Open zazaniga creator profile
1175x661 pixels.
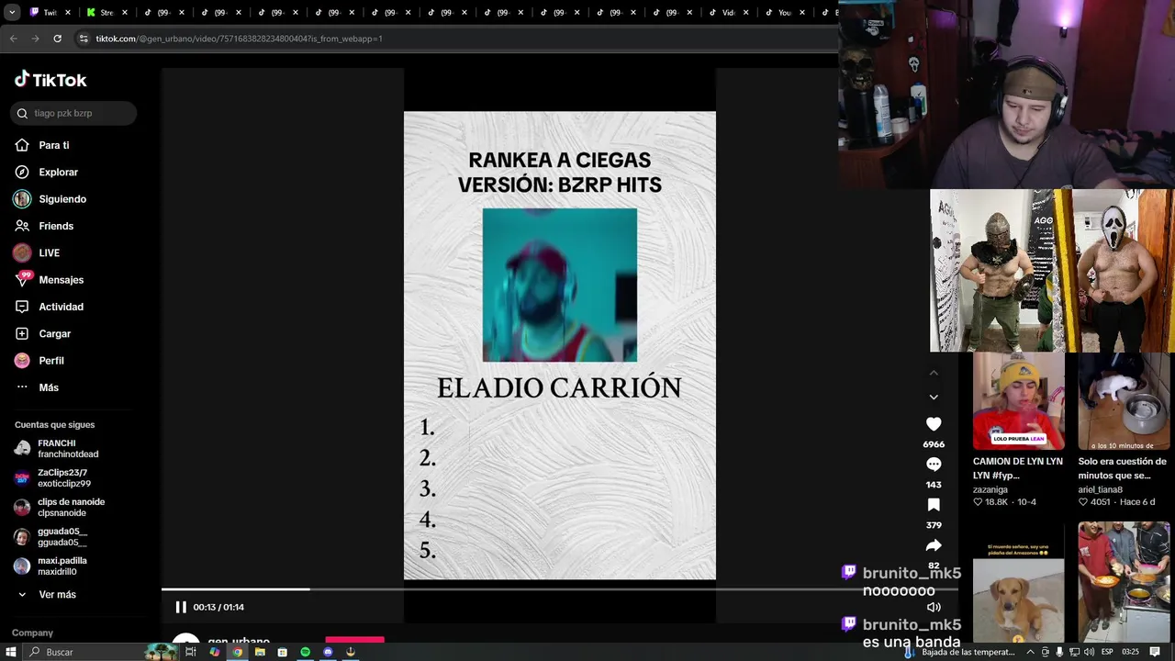[990, 489]
